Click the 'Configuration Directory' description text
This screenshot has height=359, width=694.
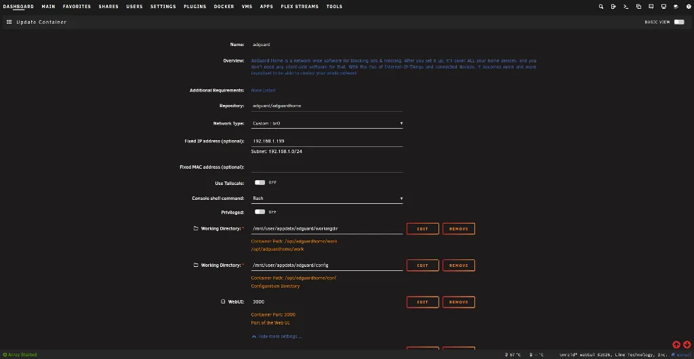(275, 286)
